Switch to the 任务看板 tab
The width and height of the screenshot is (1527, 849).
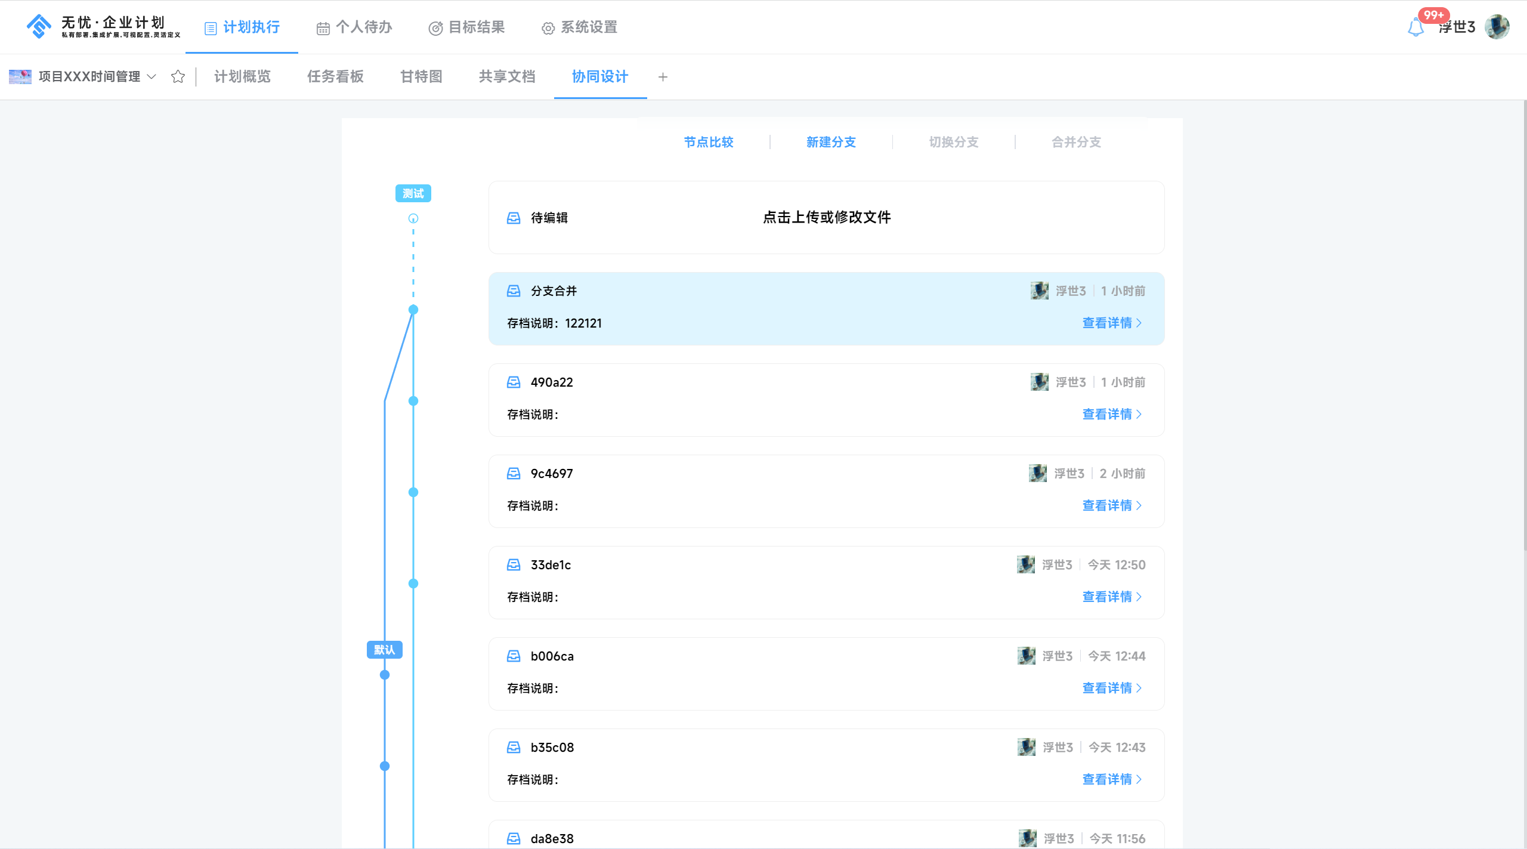point(335,76)
